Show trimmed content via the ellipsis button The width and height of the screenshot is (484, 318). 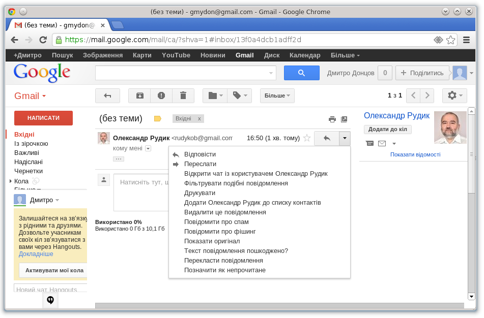point(119,159)
